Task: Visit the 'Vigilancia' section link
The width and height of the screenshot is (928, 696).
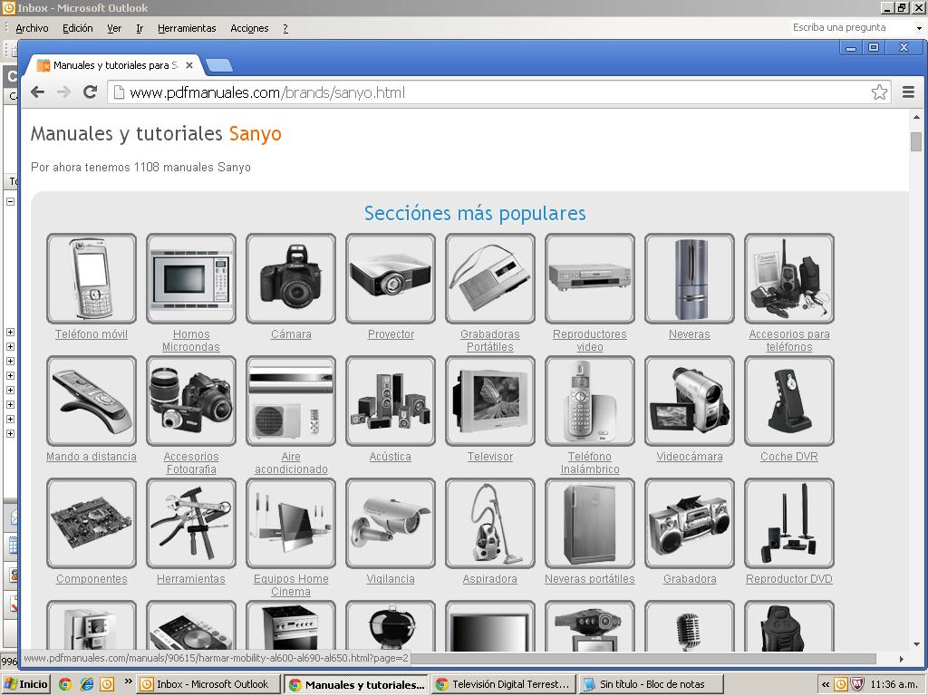Action: (391, 579)
